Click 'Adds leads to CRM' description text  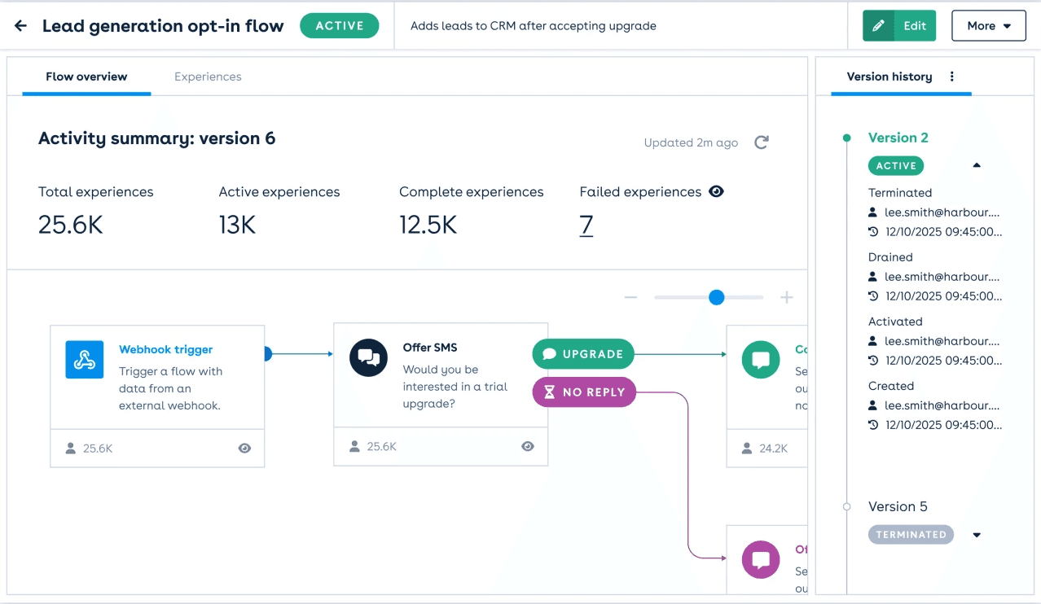click(533, 26)
